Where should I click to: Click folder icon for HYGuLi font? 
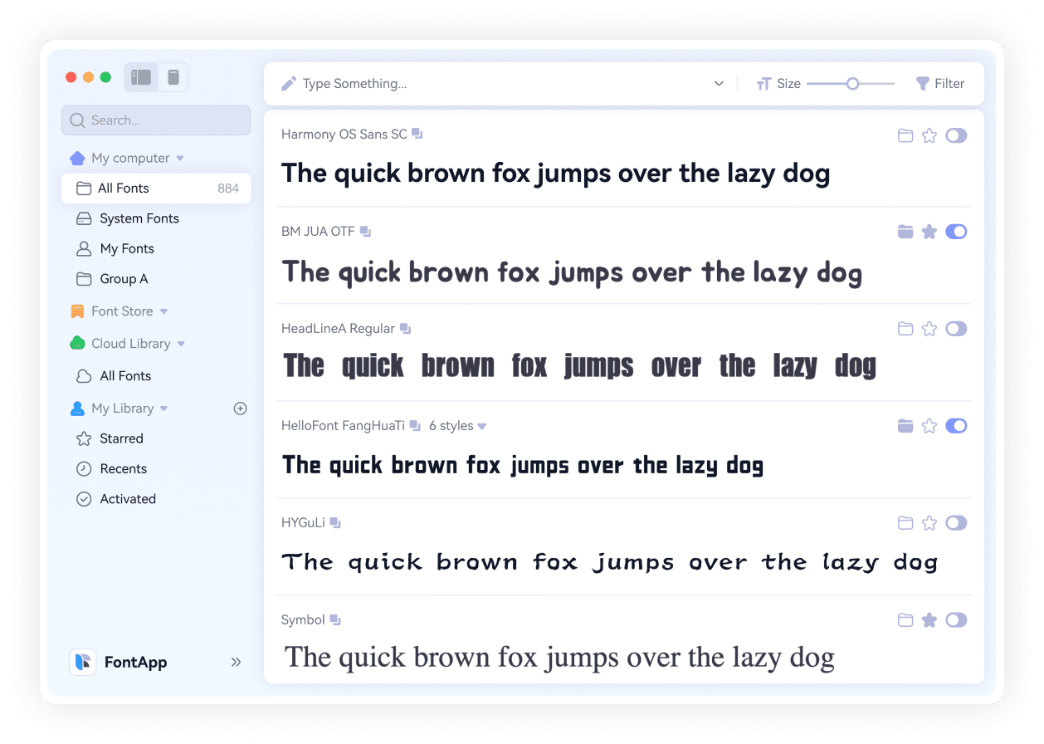coord(905,523)
